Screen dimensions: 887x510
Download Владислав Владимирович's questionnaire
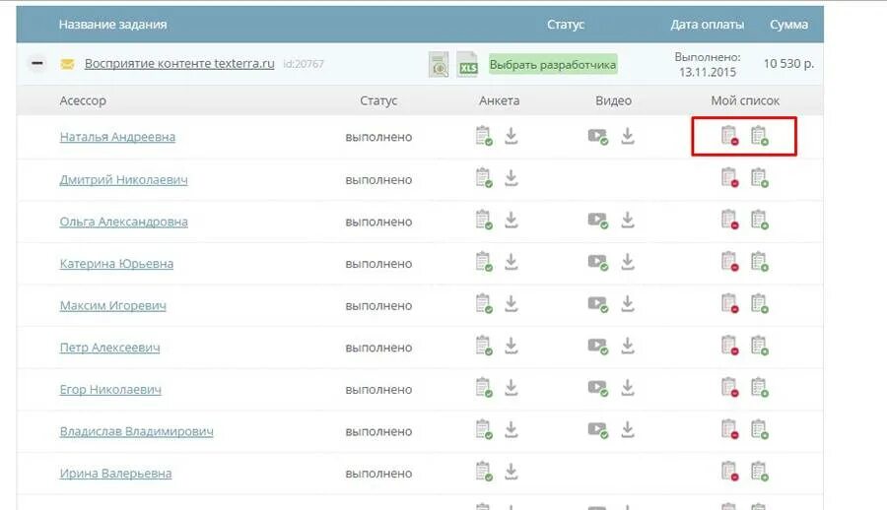[x=512, y=429]
